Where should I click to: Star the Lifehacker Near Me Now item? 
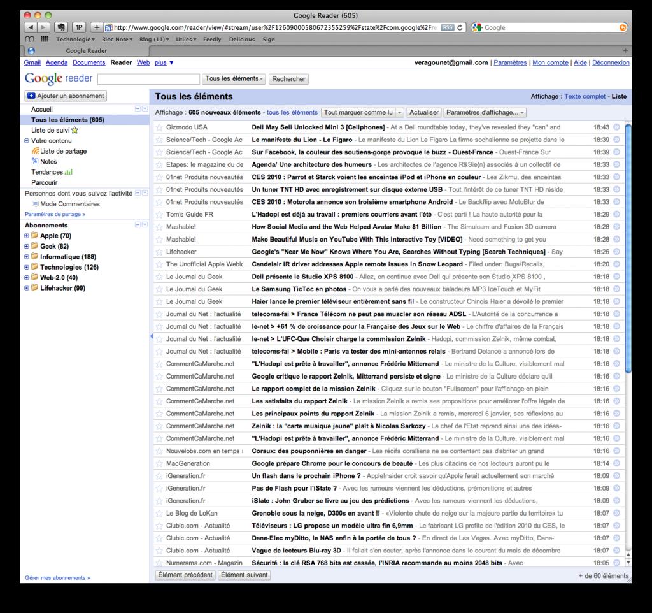[159, 252]
